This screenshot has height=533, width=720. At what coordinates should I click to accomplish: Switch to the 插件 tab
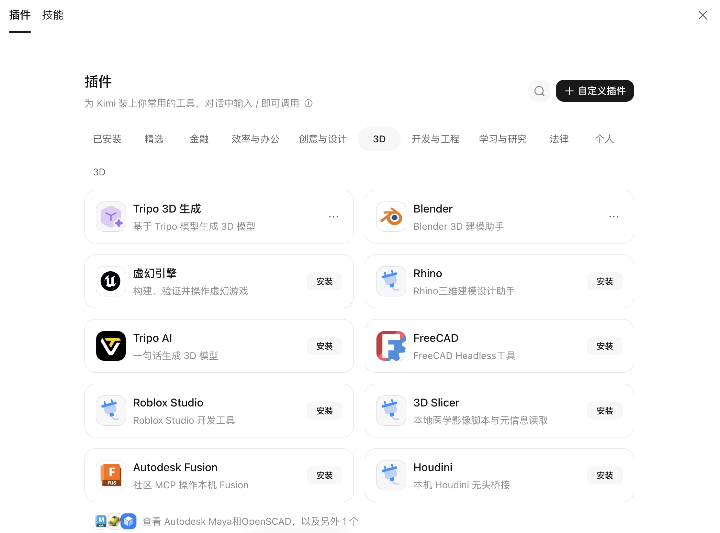pyautogui.click(x=20, y=15)
